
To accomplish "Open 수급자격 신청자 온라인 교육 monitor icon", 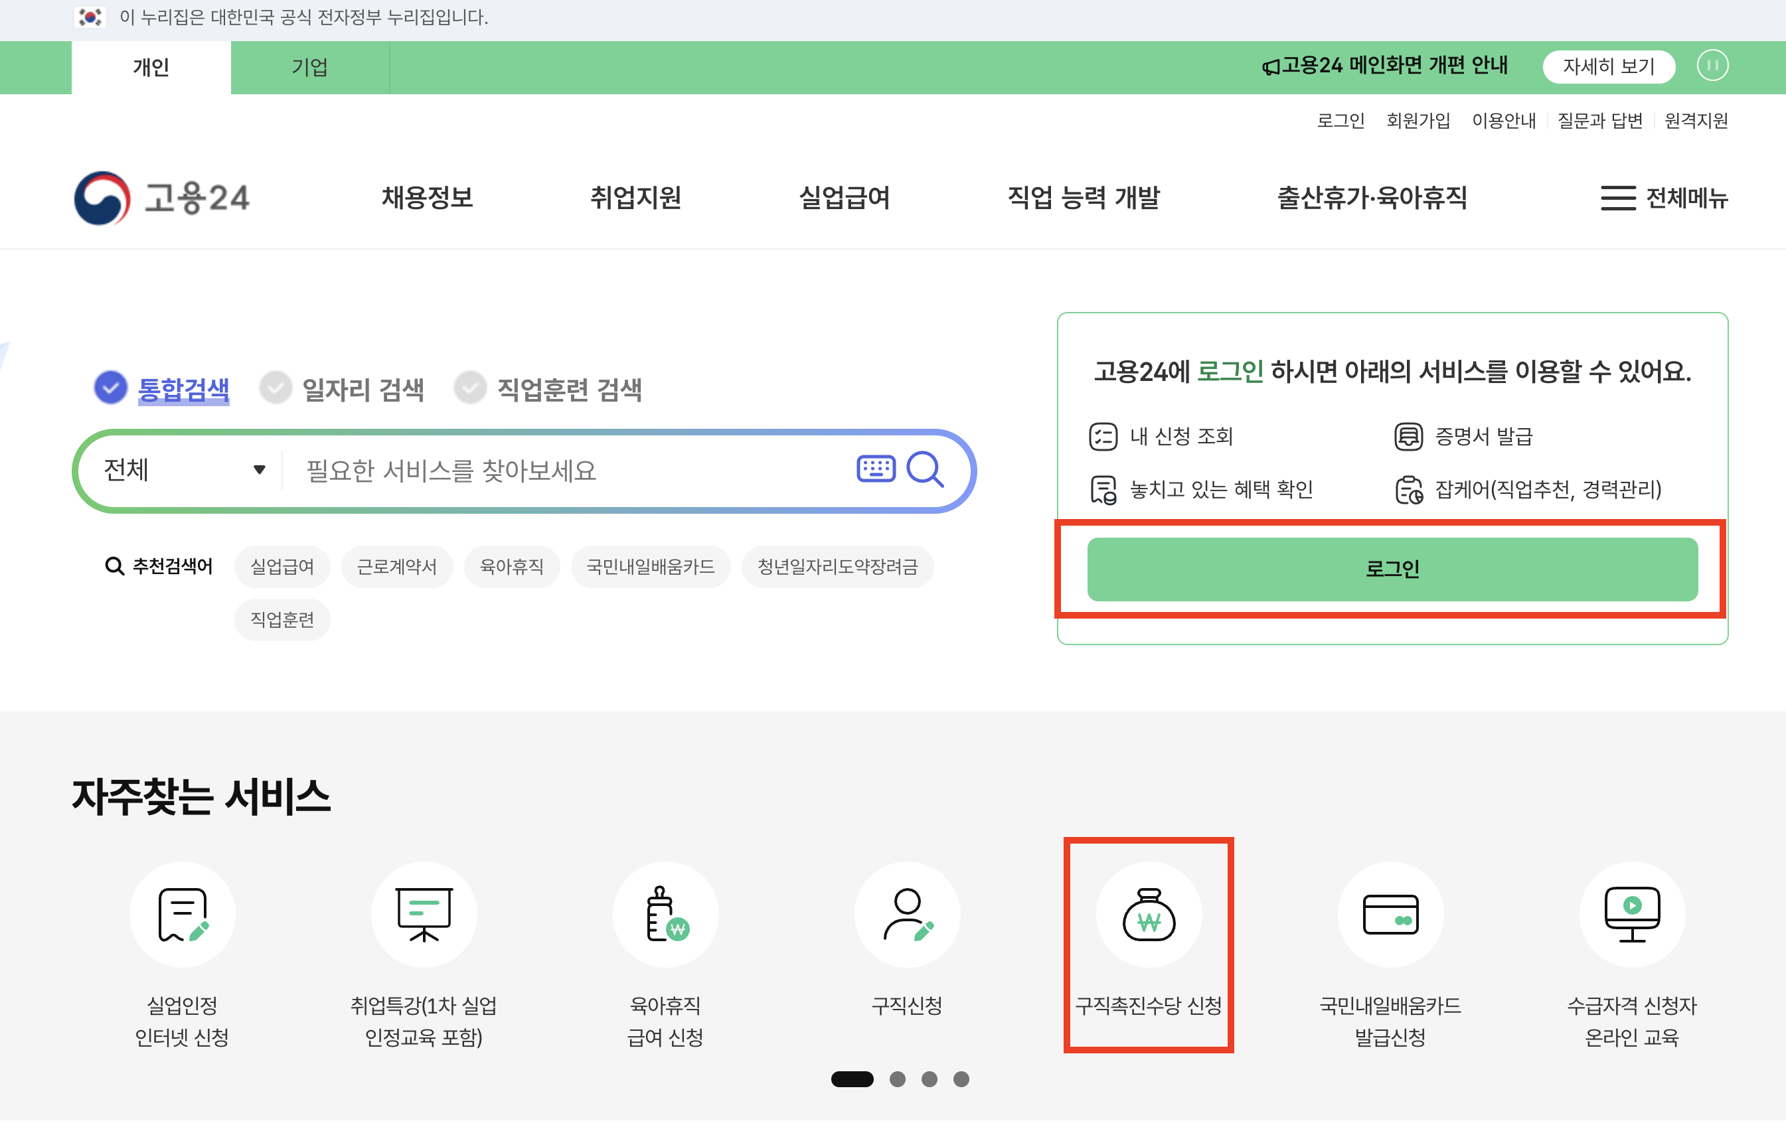I will pyautogui.click(x=1632, y=915).
